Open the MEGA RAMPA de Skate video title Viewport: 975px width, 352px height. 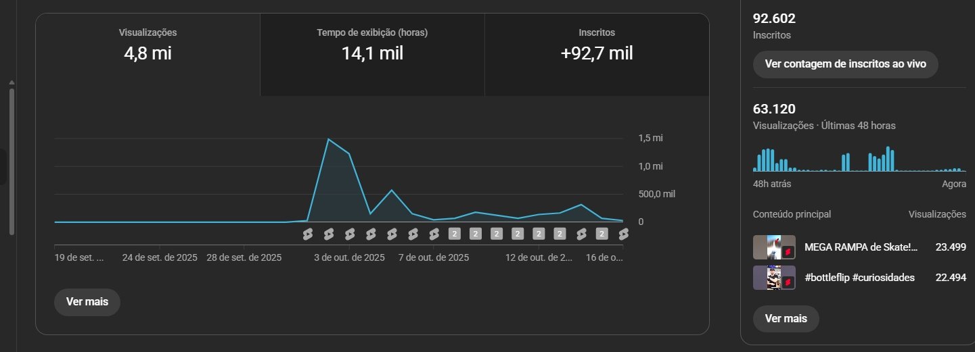tap(861, 247)
